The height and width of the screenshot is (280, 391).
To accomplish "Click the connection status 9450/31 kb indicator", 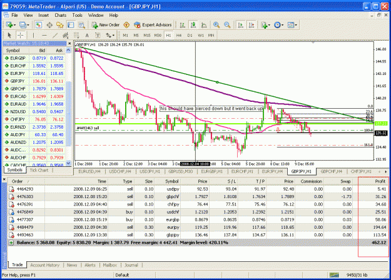I will pos(357,275).
